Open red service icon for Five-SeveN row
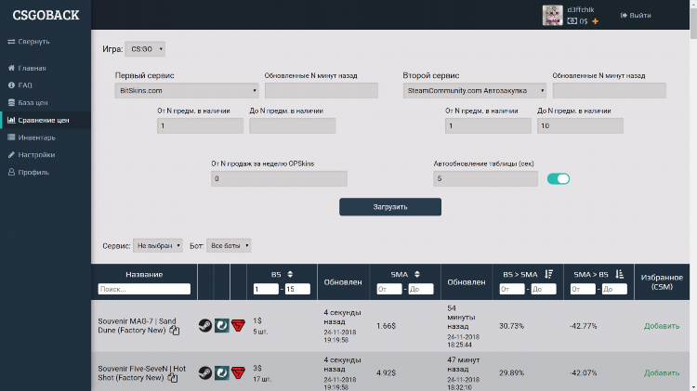Screen dimensions: 697x391 238,372
